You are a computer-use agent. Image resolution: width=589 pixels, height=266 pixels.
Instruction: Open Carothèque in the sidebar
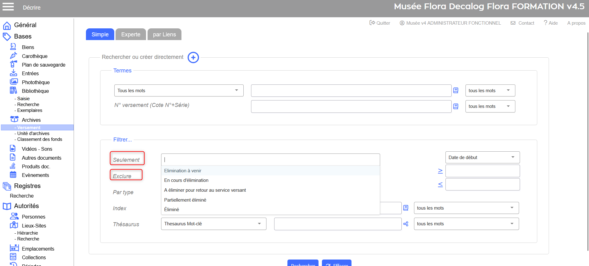35,56
